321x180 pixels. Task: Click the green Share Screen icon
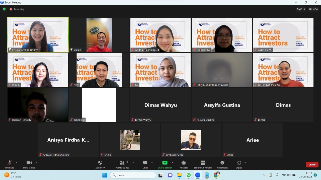[165, 163]
